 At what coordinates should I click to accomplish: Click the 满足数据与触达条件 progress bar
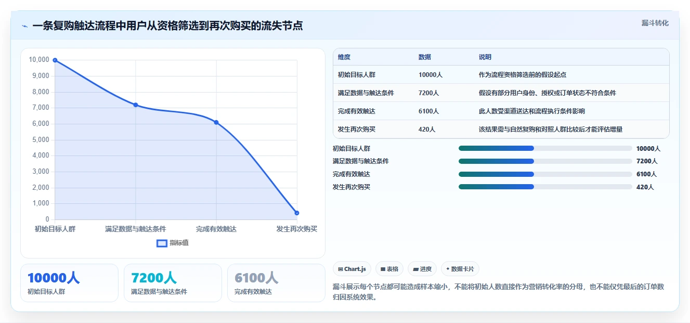pos(545,161)
